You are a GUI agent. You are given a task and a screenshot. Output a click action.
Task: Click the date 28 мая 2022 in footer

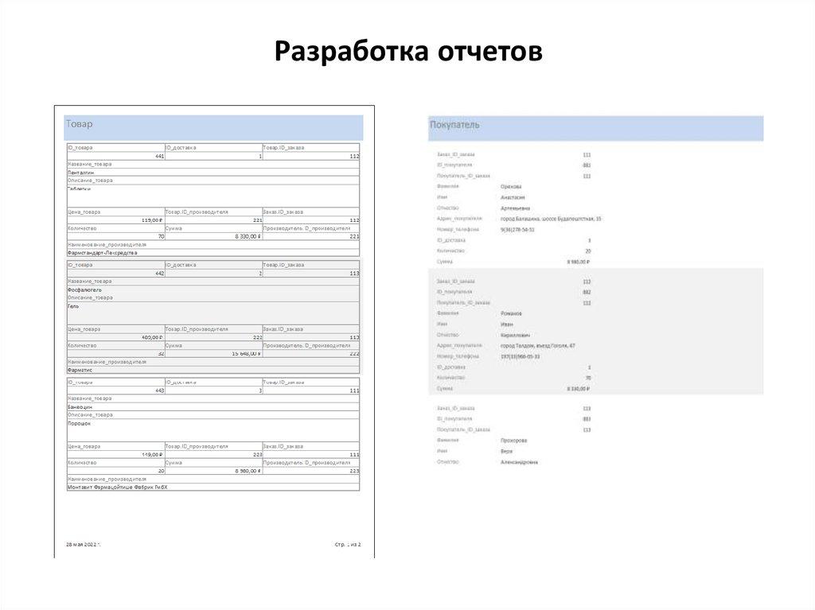coord(83,544)
